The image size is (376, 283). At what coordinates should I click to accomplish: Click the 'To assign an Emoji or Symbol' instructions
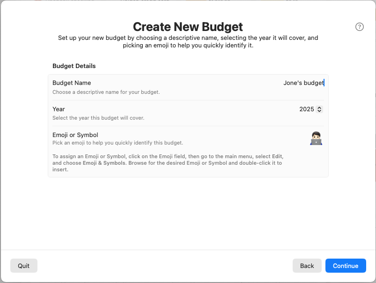tap(168, 163)
